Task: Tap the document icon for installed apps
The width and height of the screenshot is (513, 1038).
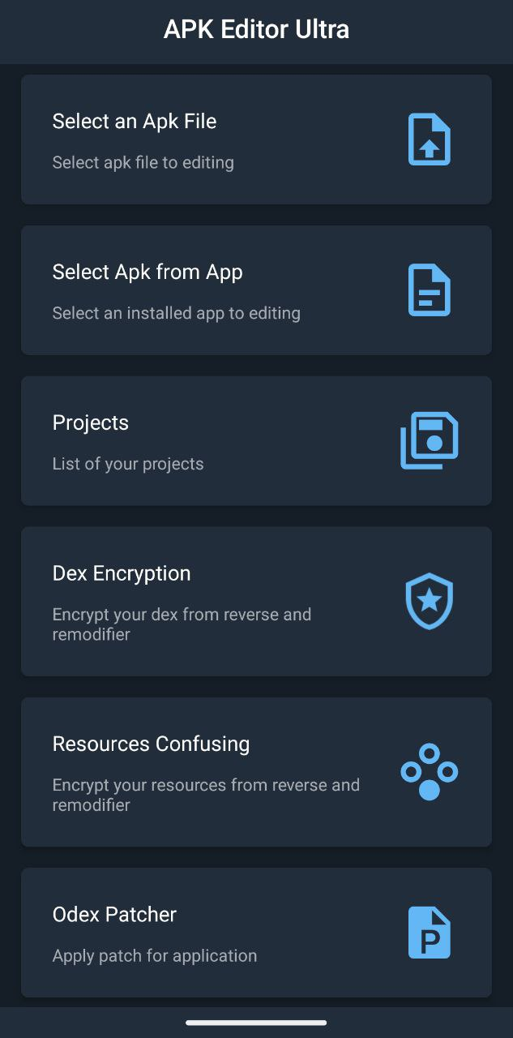Action: click(x=429, y=290)
